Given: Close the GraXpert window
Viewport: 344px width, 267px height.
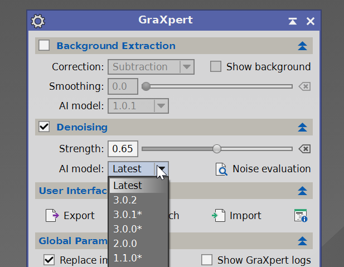Looking at the screenshot, I should click(311, 21).
